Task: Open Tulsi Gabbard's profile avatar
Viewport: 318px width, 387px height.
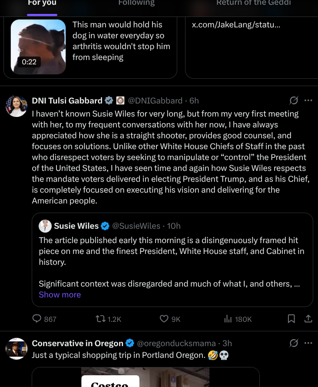Action: [x=17, y=107]
